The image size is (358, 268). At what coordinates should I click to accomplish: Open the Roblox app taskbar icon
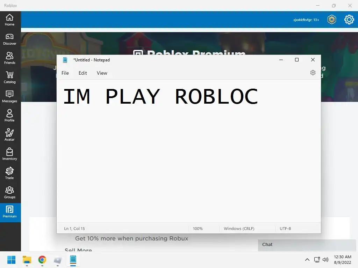click(x=58, y=260)
